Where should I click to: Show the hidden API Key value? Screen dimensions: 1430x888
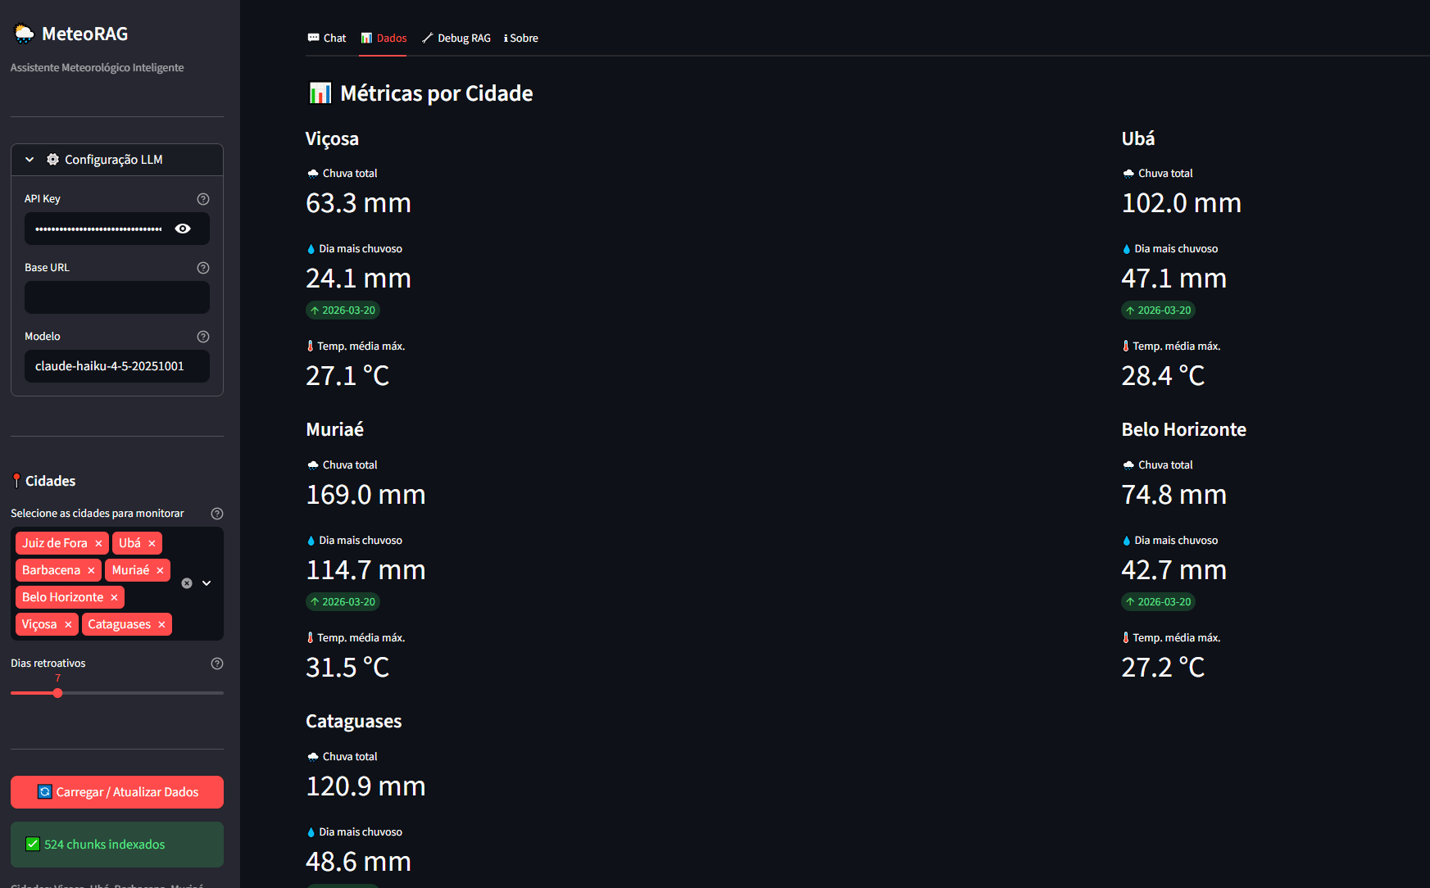(x=183, y=229)
